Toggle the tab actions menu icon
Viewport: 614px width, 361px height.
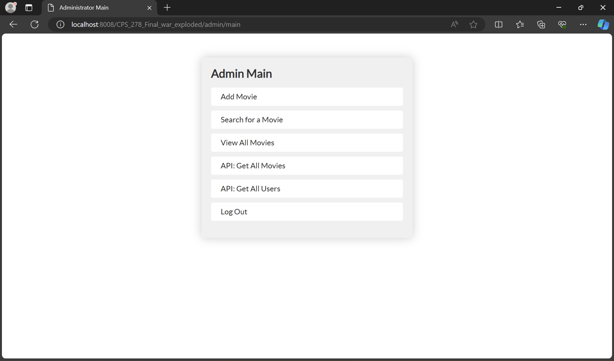(29, 8)
